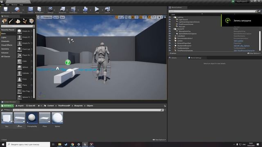Click the Windows Start button
The image size is (262, 147).
3,144
